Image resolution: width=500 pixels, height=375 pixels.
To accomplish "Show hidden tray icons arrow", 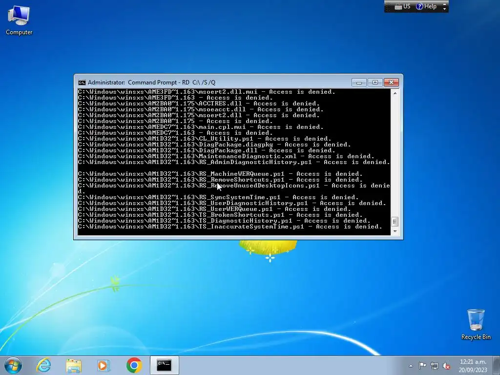I will [411, 366].
